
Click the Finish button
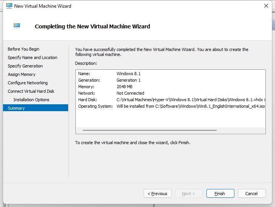[220, 194]
